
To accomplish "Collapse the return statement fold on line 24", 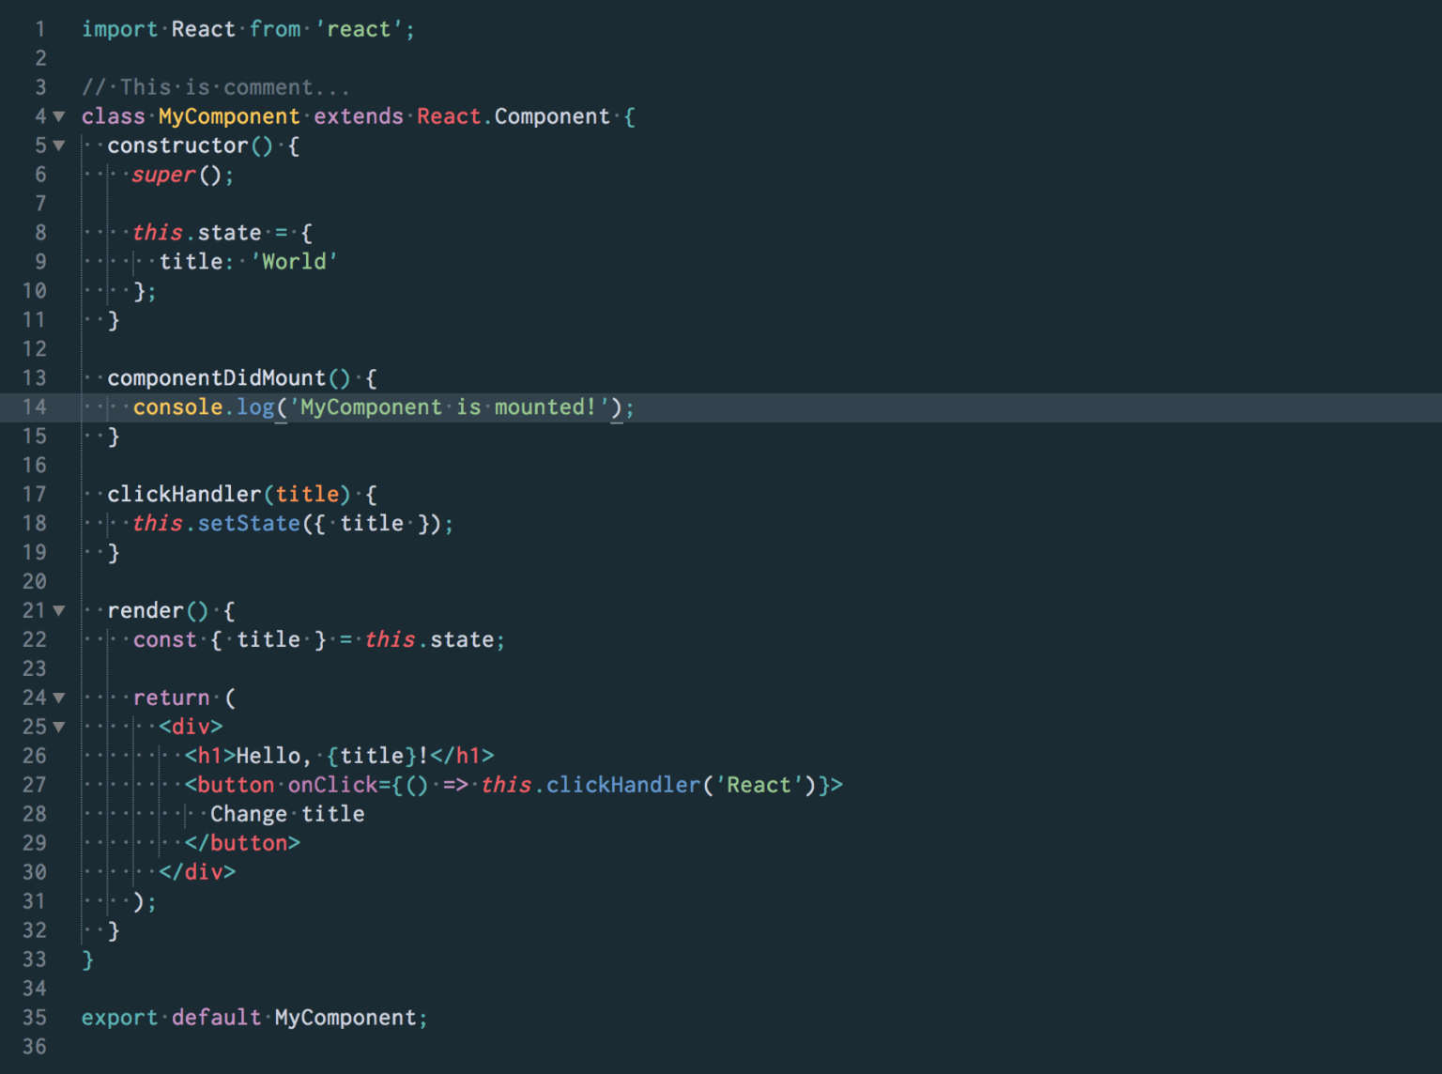I will pyautogui.click(x=58, y=698).
